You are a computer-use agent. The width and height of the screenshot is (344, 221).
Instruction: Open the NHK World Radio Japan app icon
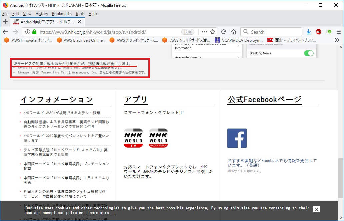point(158,138)
